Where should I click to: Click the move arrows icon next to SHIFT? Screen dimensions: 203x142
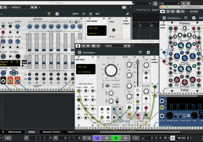(84, 14)
